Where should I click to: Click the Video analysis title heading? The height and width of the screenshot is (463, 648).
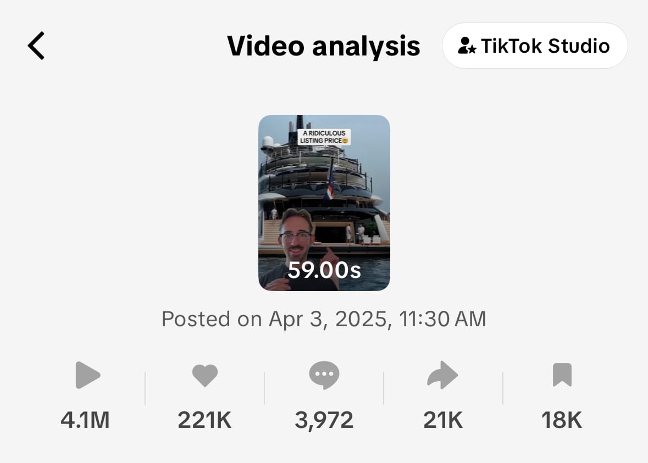324,46
